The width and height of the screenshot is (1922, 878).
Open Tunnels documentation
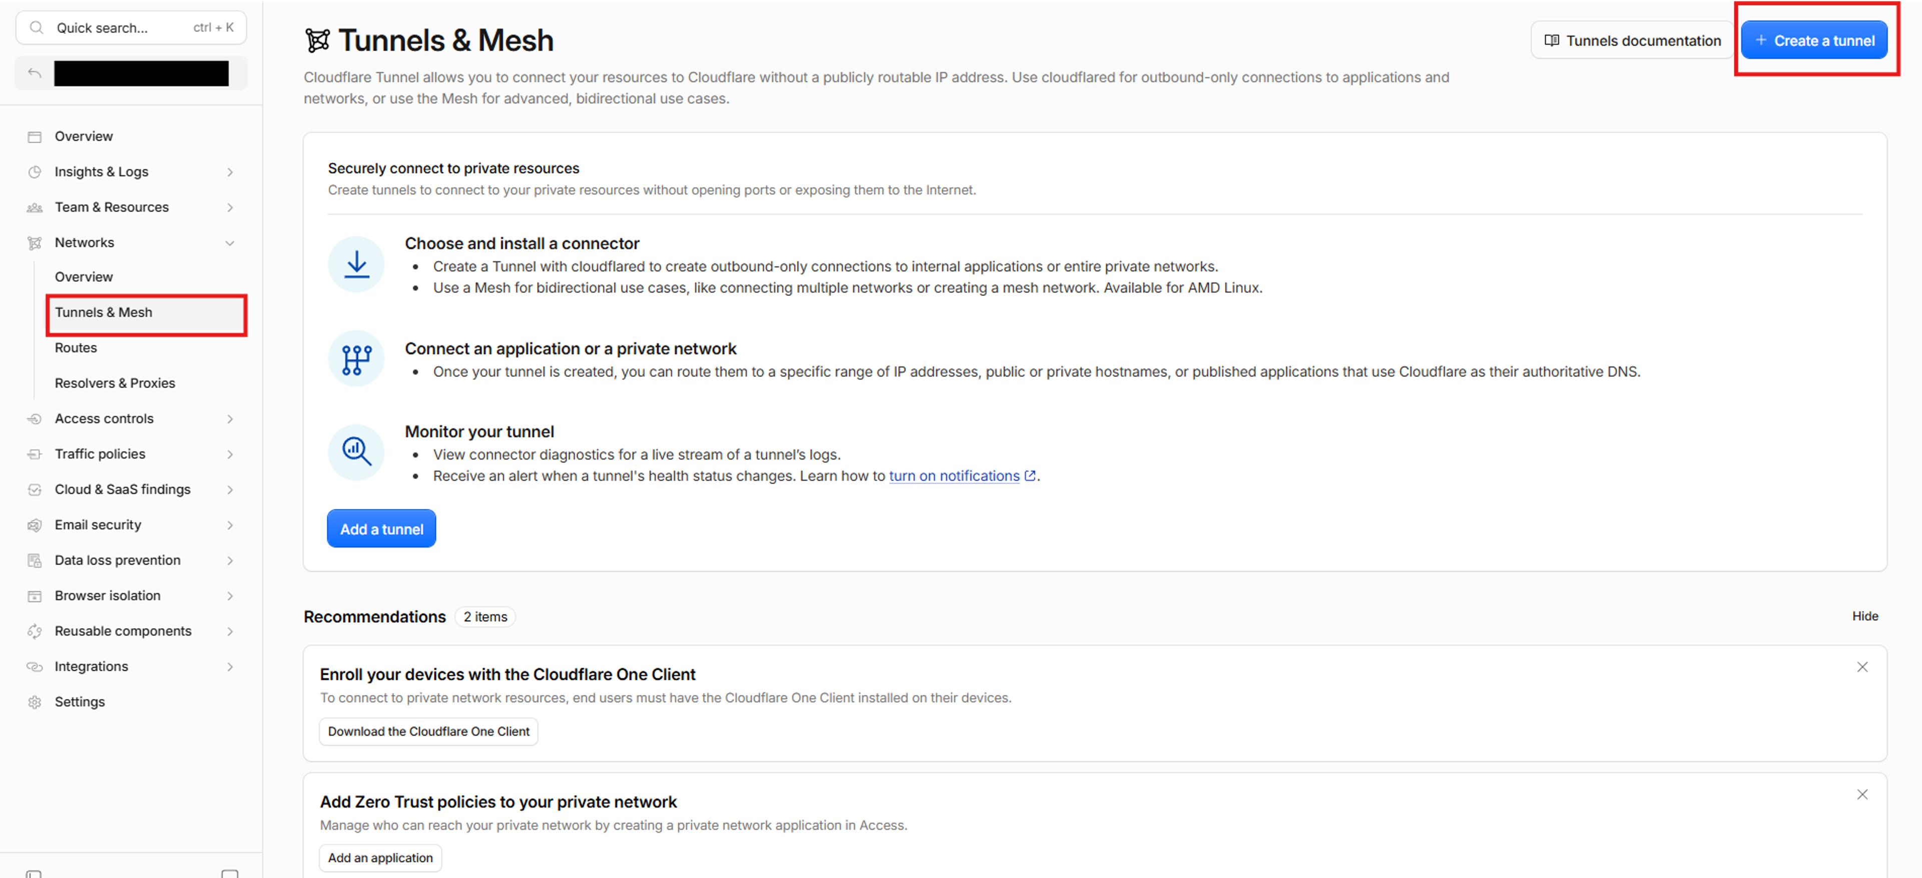coord(1632,40)
